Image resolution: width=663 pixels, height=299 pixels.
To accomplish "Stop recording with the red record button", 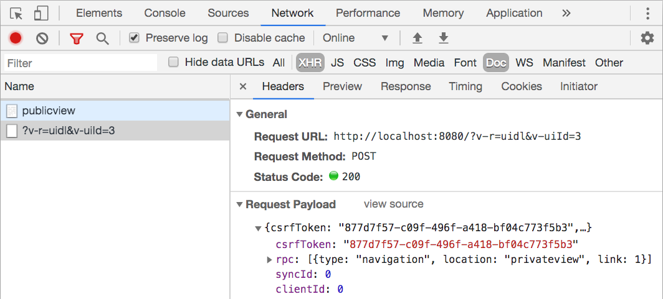I will 16,39.
